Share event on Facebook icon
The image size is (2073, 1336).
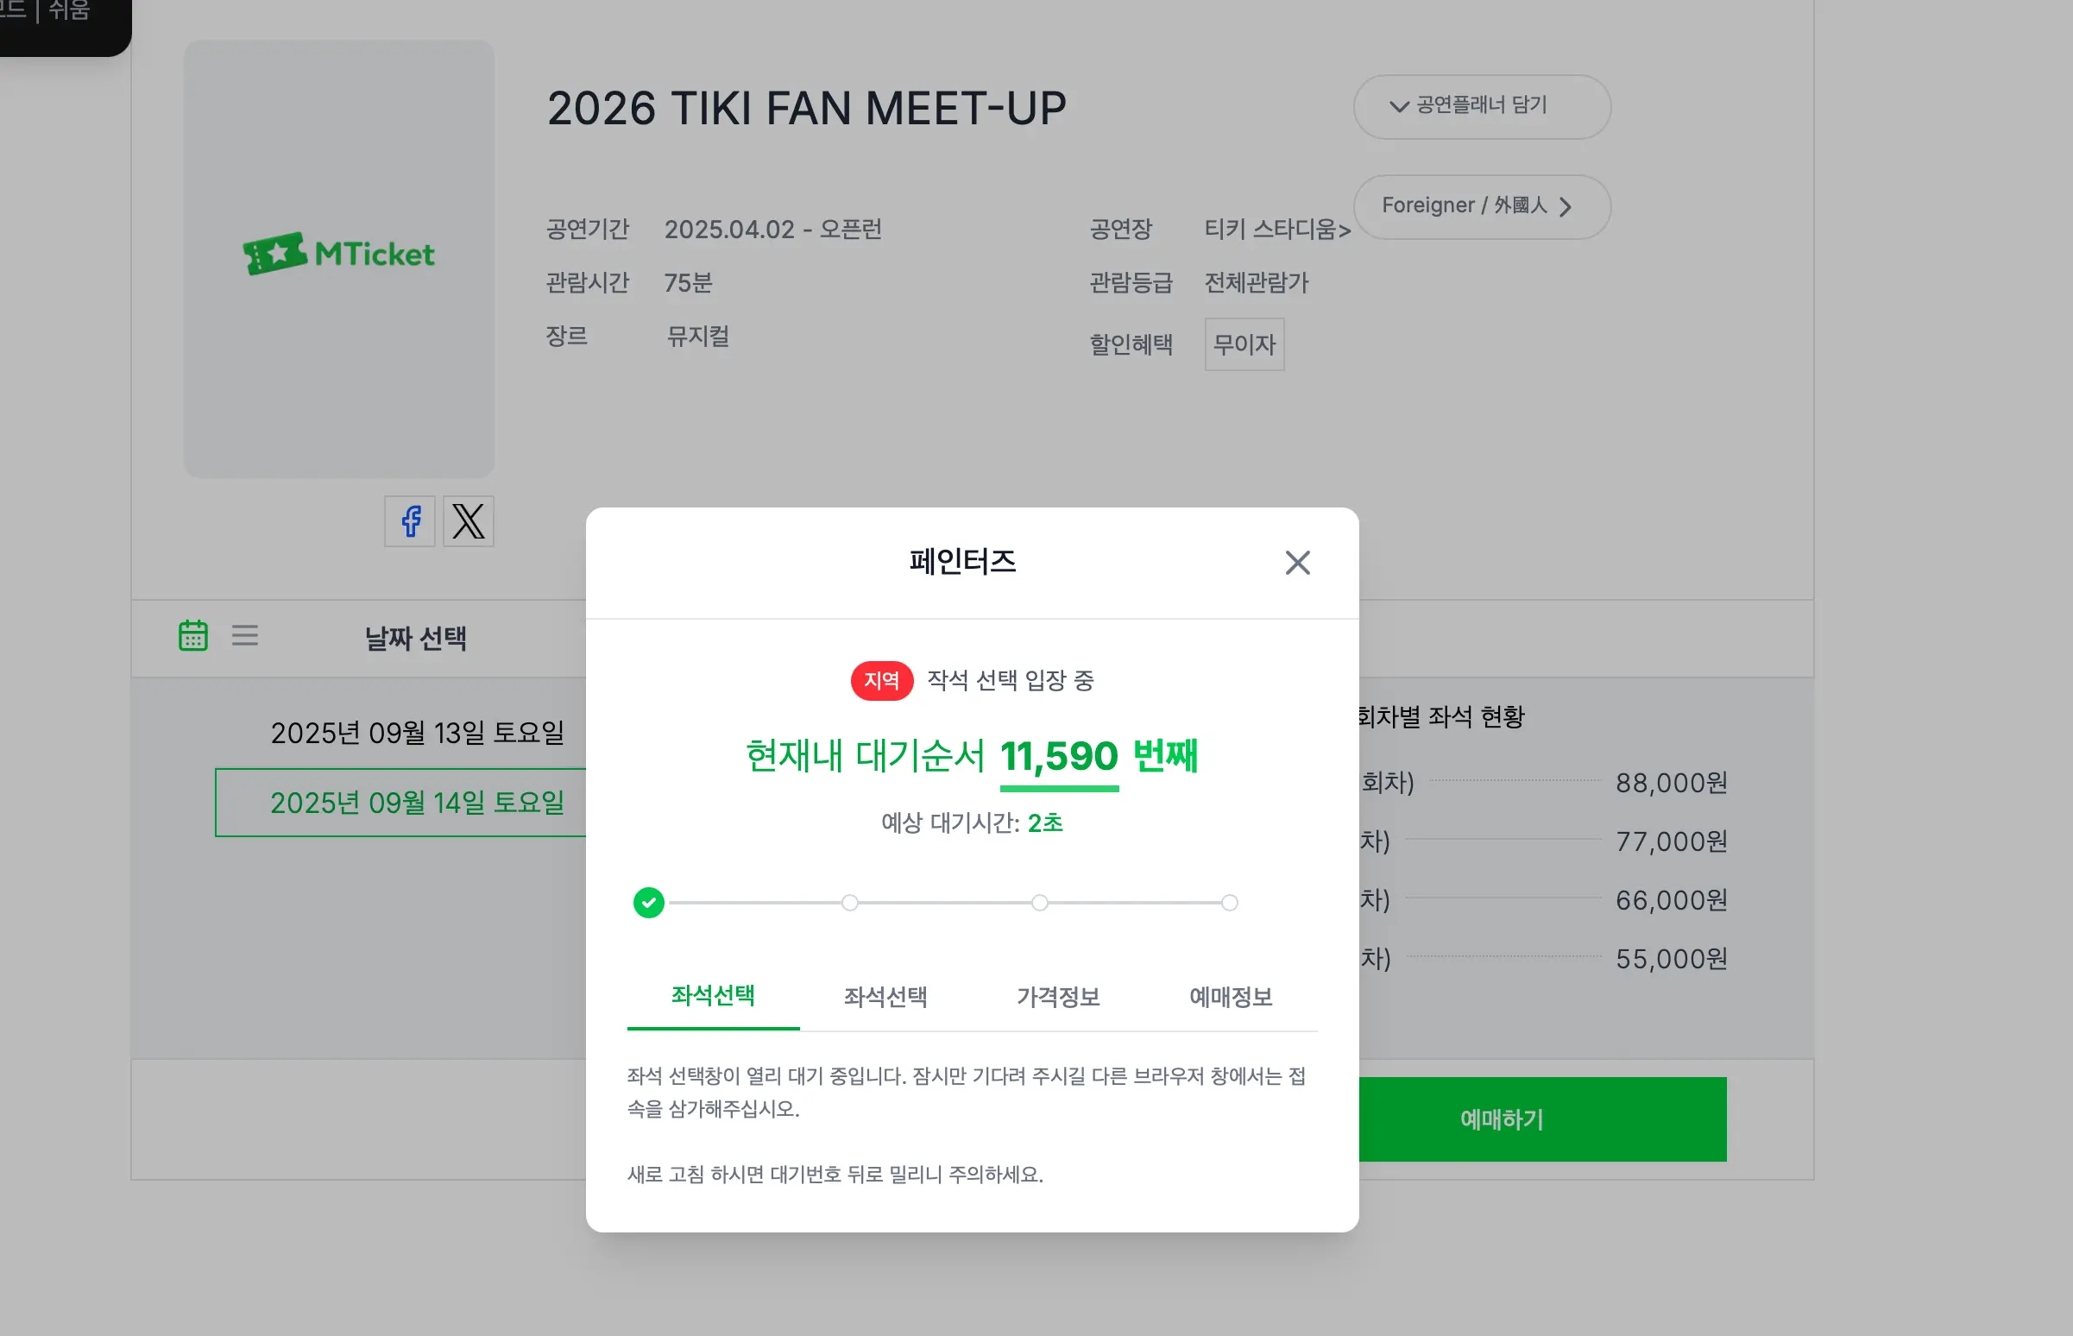pyautogui.click(x=409, y=521)
